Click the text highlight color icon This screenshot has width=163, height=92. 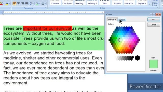pos(1,3)
